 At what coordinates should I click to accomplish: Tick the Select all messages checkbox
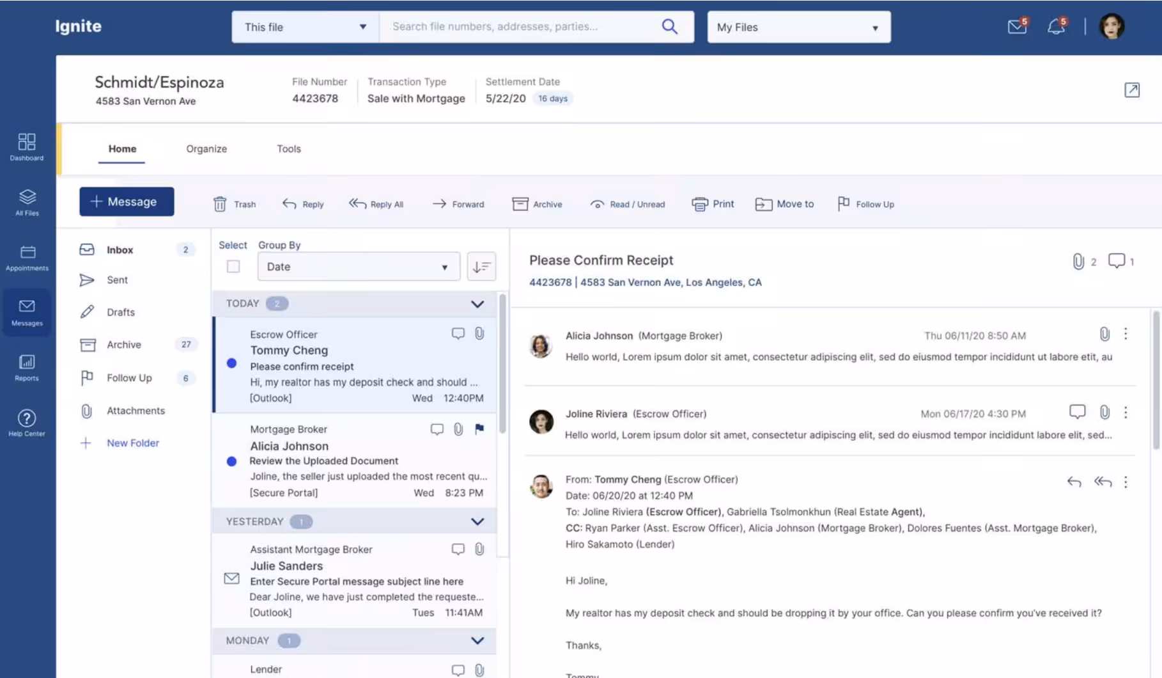233,267
